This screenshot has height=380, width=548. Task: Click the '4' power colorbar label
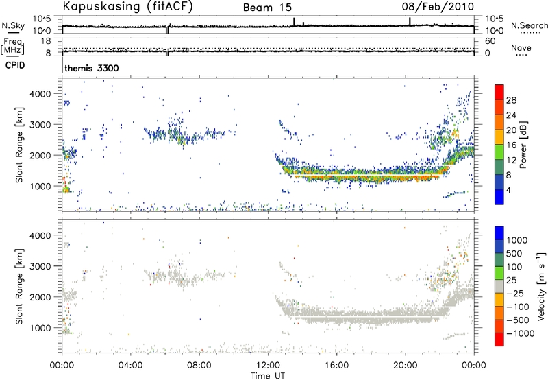[509, 190]
